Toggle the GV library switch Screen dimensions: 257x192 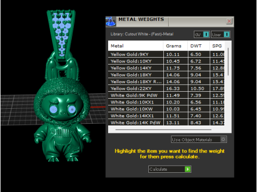202,34
